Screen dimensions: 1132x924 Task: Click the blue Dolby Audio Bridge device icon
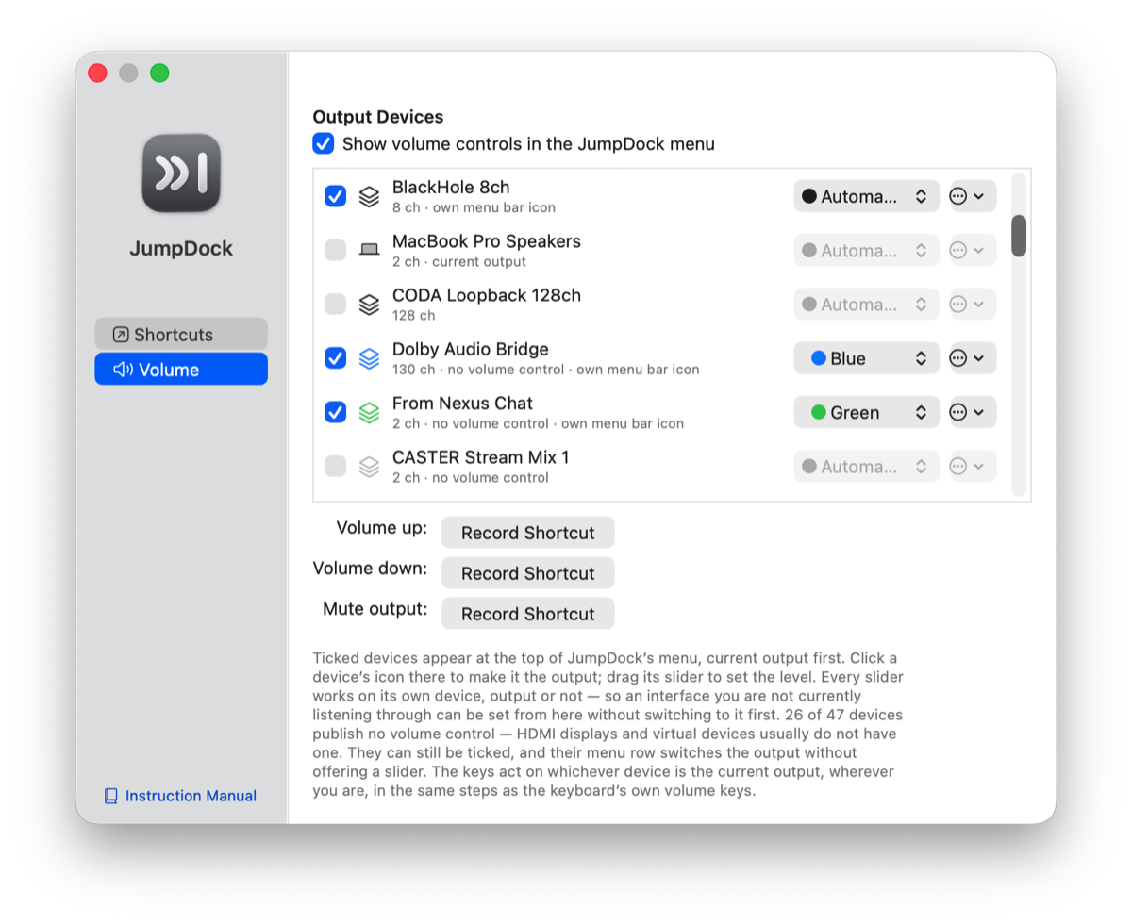(x=370, y=358)
